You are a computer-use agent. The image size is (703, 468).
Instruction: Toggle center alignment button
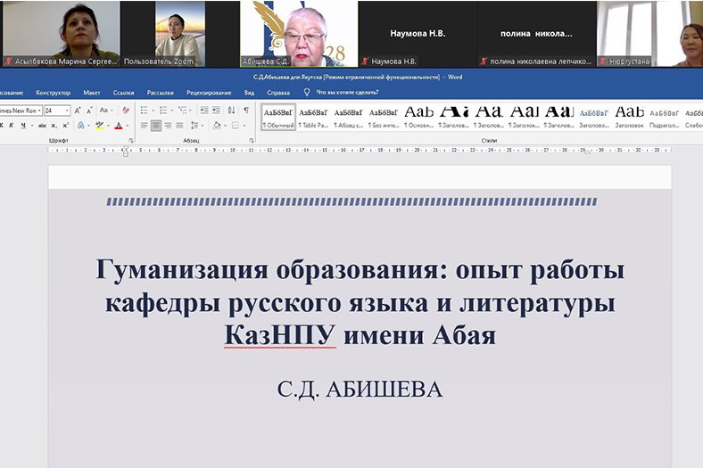click(x=156, y=126)
